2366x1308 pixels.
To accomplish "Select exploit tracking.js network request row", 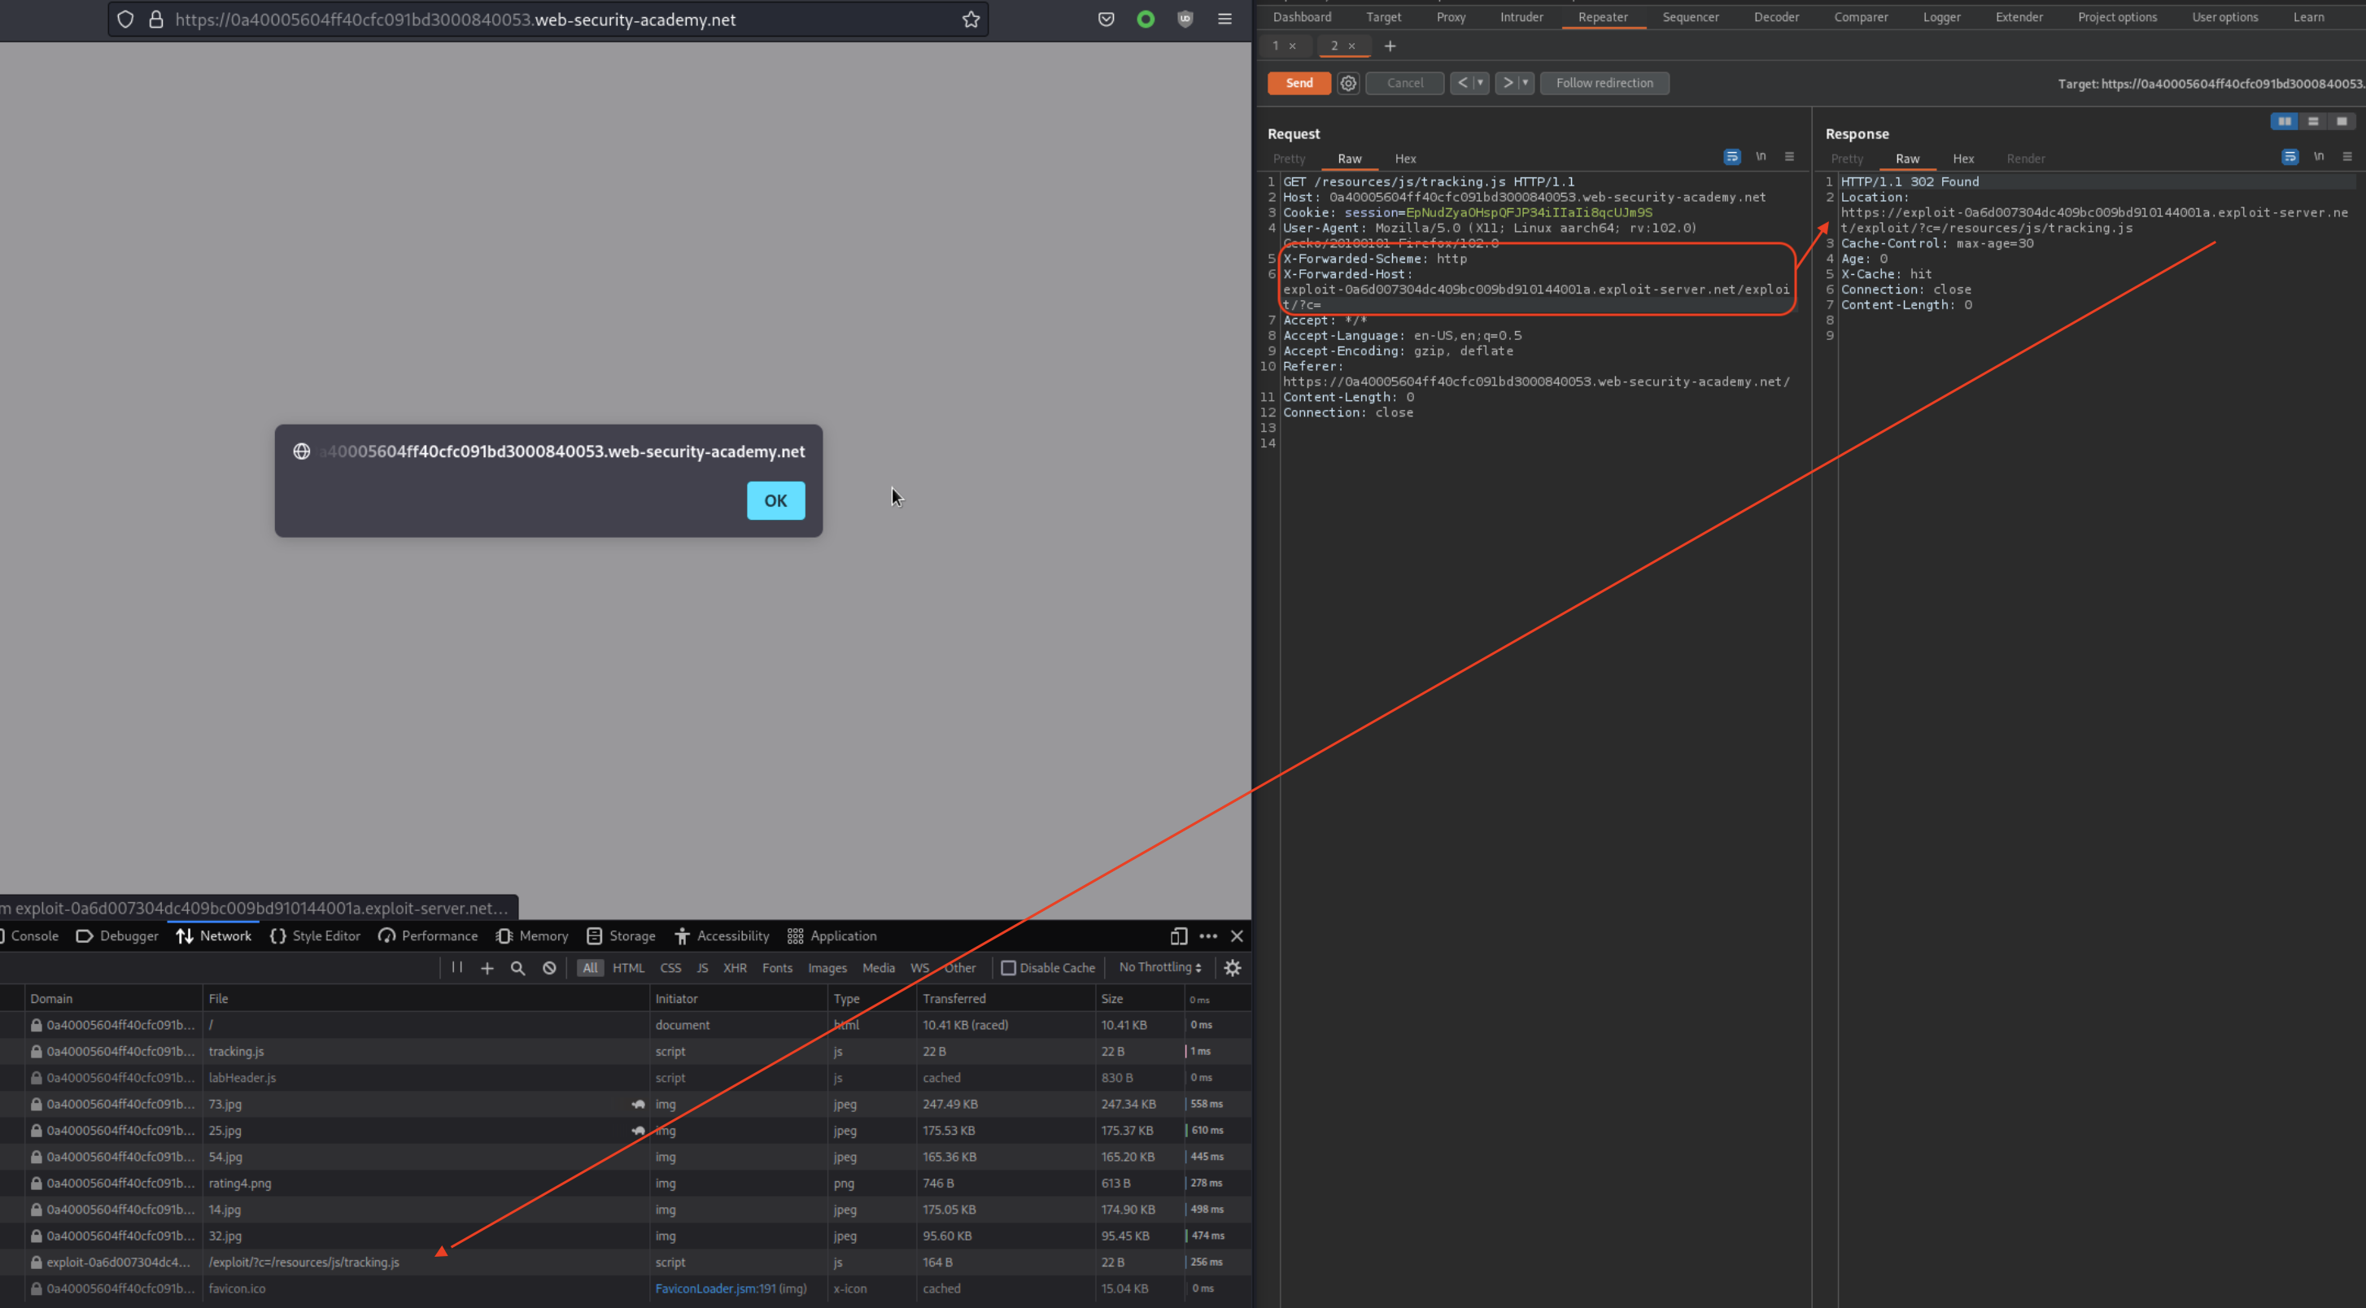I will coord(303,1262).
